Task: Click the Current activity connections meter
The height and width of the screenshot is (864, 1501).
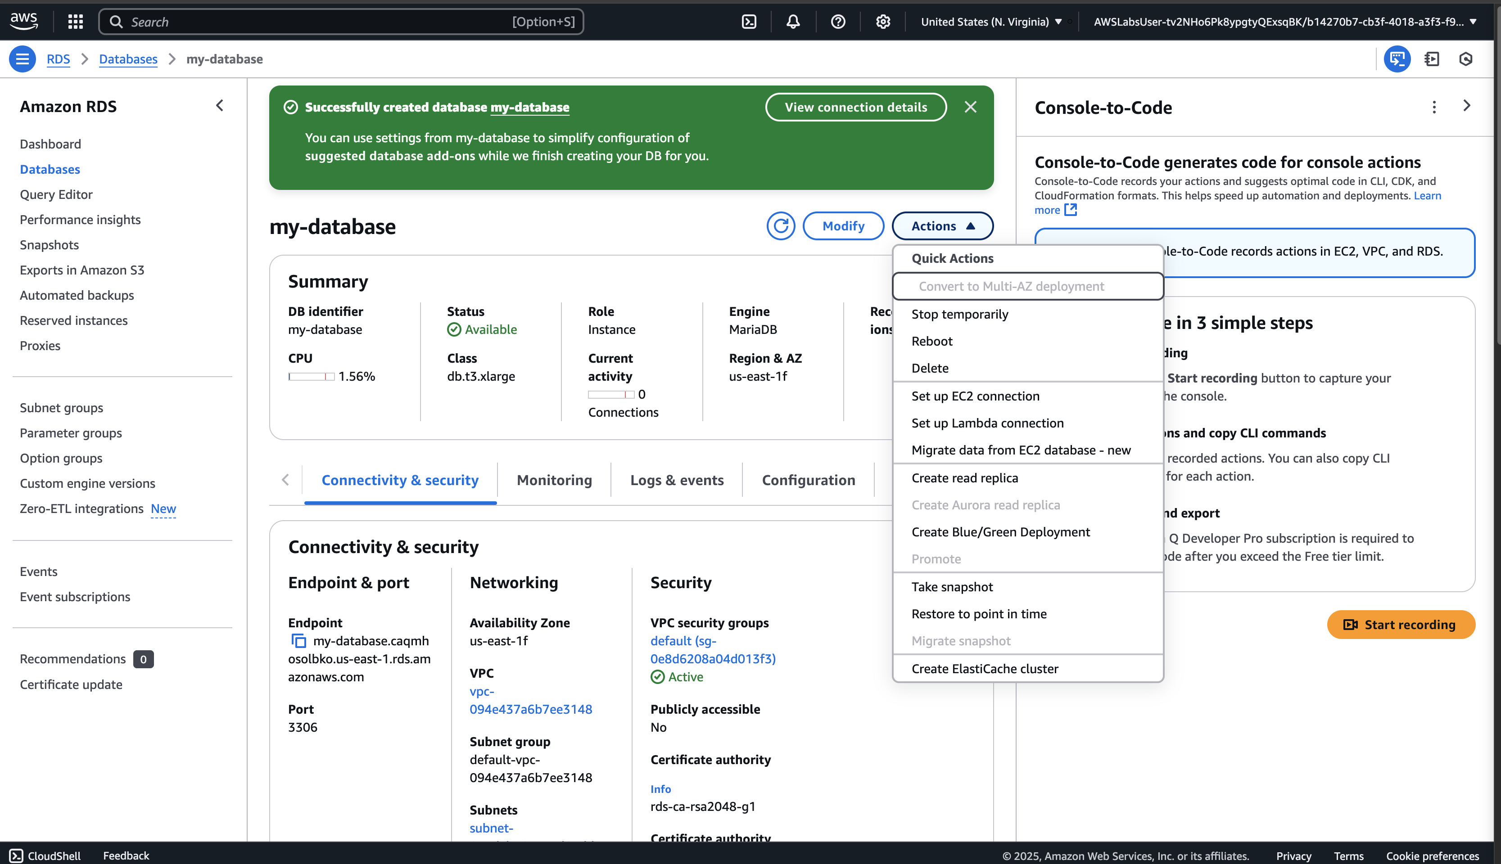Action: (x=611, y=395)
